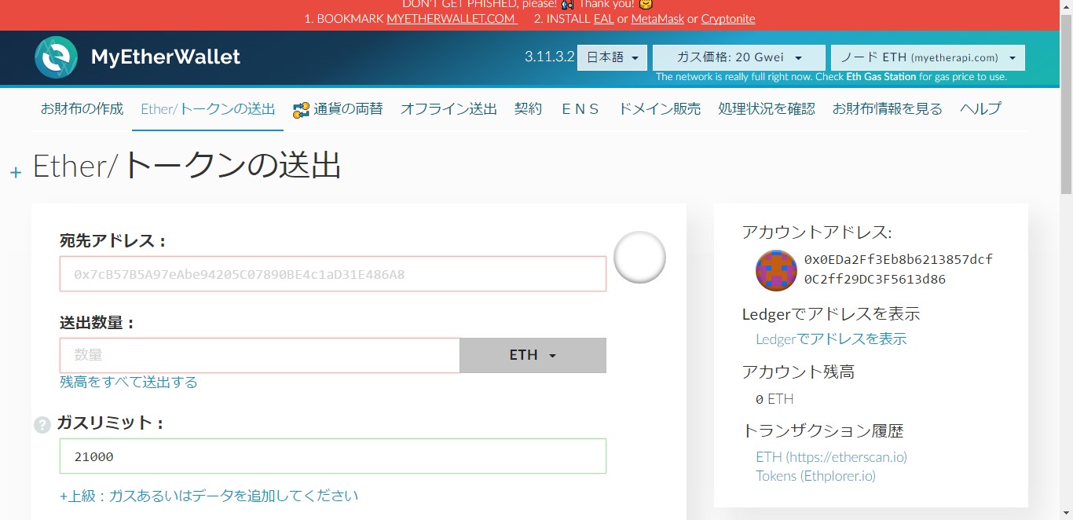Follow the EAL install link
This screenshot has width=1073, height=520.
(603, 18)
